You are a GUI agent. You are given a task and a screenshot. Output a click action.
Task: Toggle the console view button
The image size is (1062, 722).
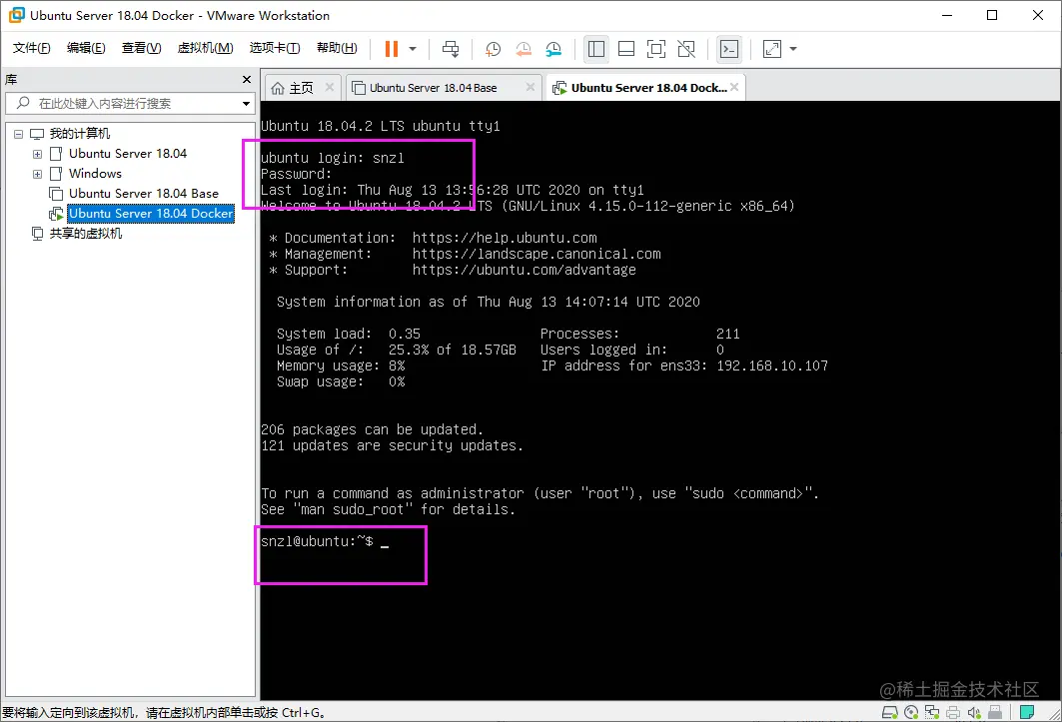[x=729, y=49]
